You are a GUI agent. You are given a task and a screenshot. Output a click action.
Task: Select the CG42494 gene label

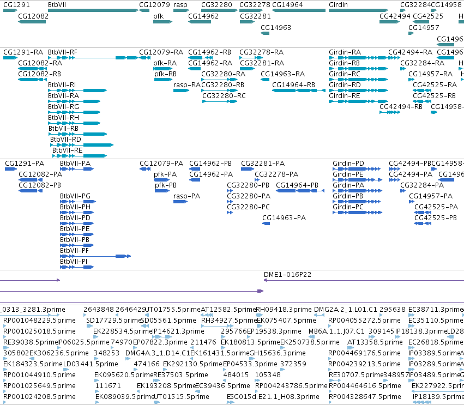point(395,16)
